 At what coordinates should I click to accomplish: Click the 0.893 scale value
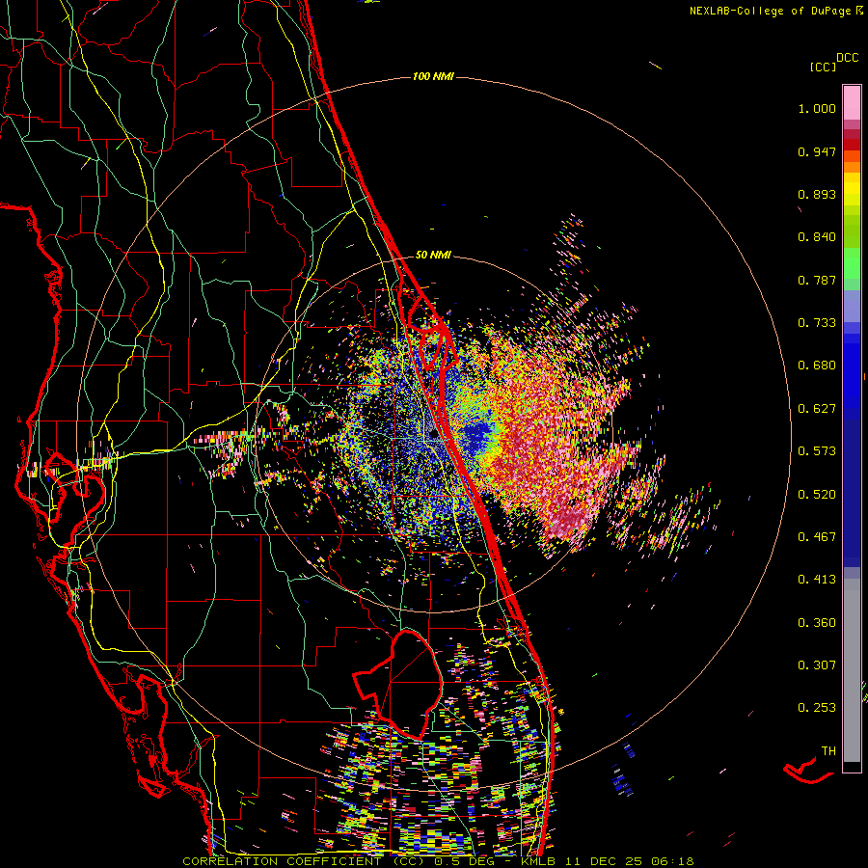coord(817,194)
